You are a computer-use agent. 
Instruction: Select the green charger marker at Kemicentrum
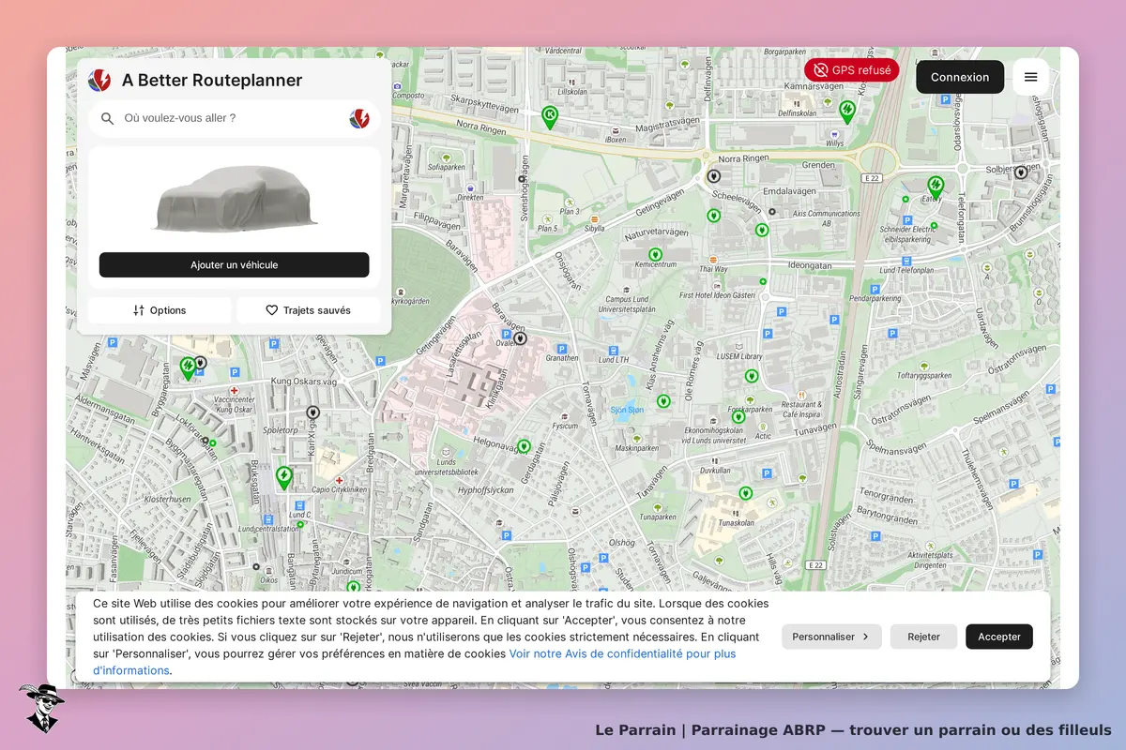(x=655, y=254)
